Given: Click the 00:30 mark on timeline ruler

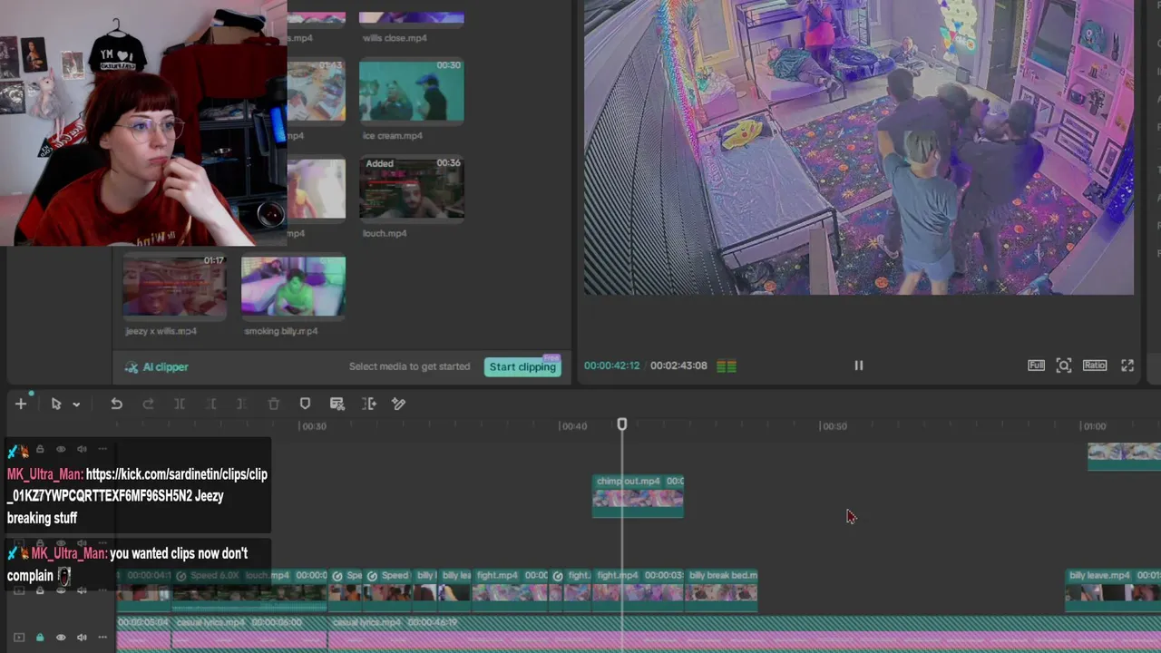Looking at the screenshot, I should 314,426.
